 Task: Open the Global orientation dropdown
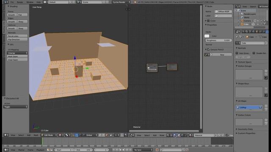(92, 135)
